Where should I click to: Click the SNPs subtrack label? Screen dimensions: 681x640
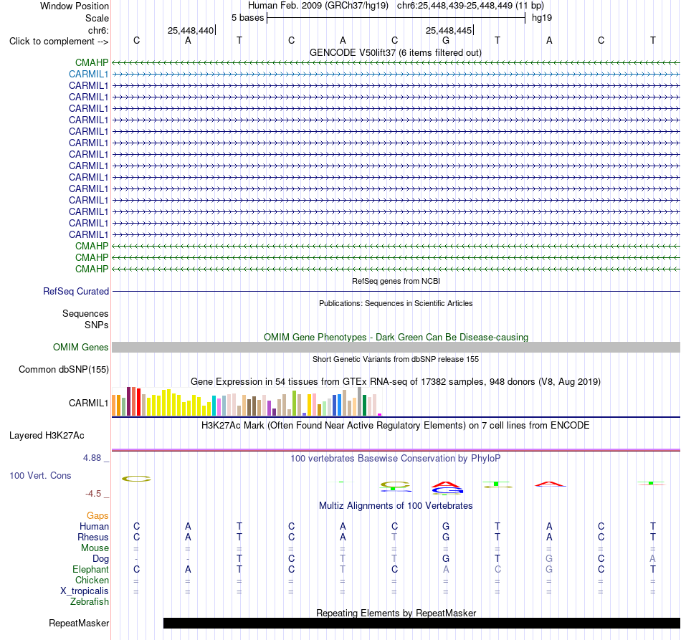[97, 325]
